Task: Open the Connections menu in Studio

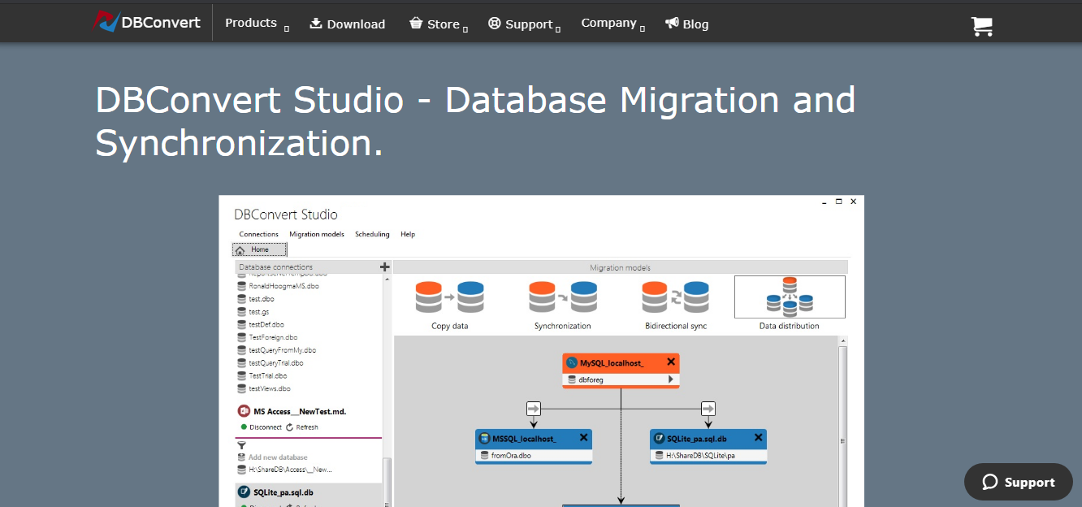Action: (x=259, y=234)
